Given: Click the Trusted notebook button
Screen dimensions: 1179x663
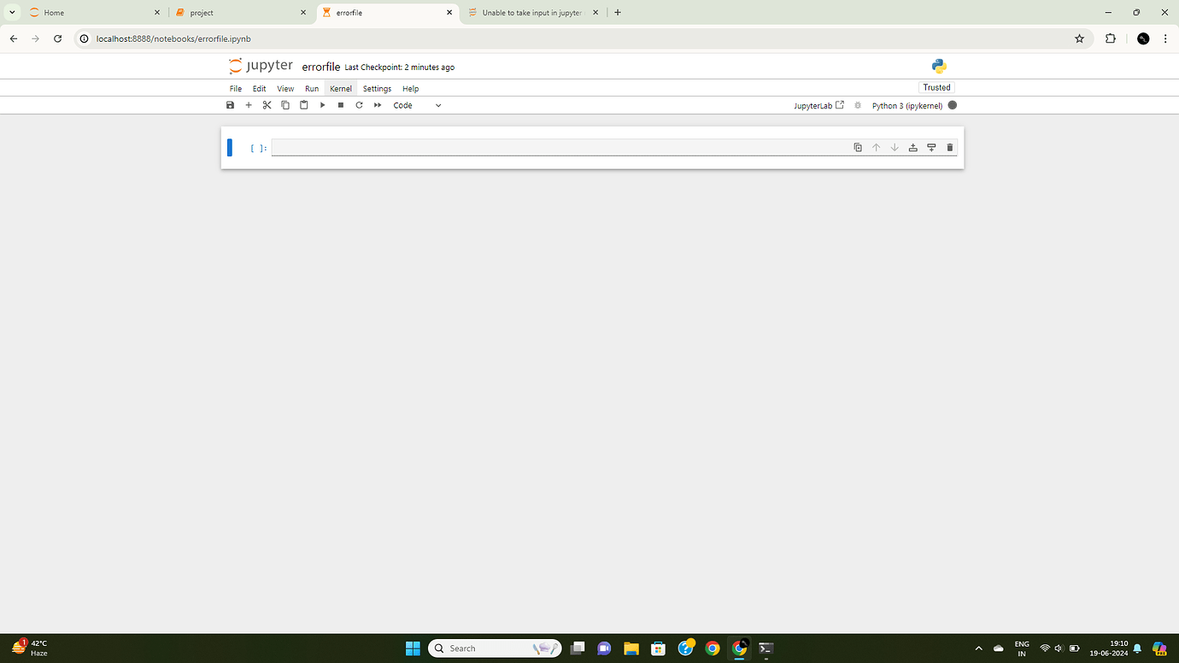Looking at the screenshot, I should 936,87.
